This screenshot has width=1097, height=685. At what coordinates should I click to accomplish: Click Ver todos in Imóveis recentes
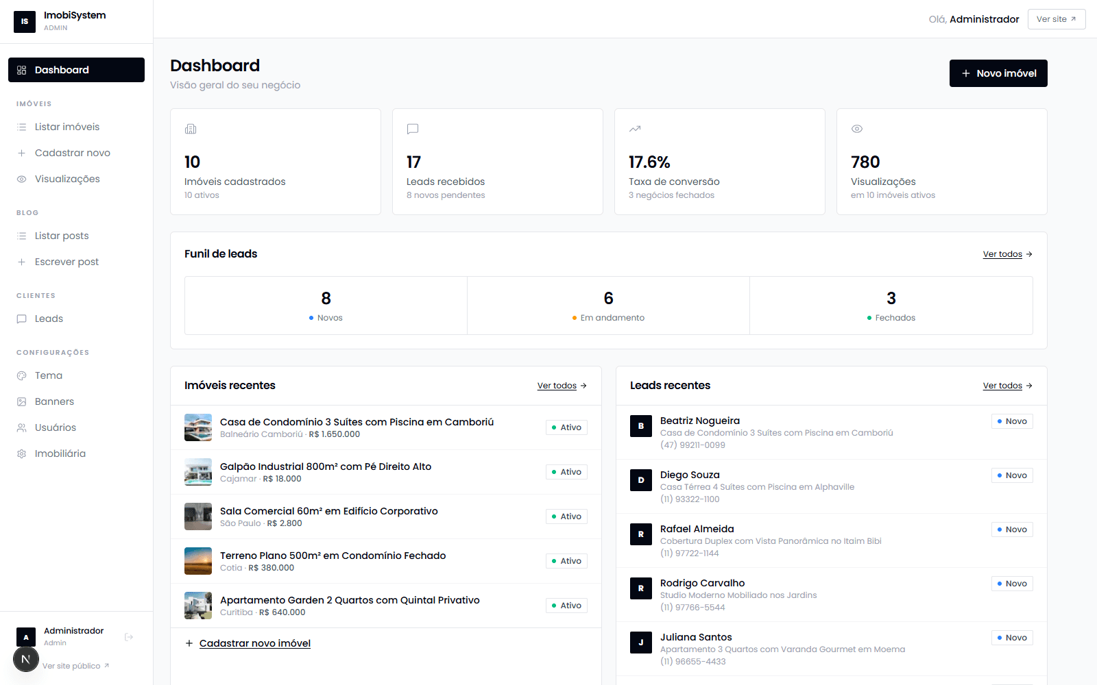point(562,386)
